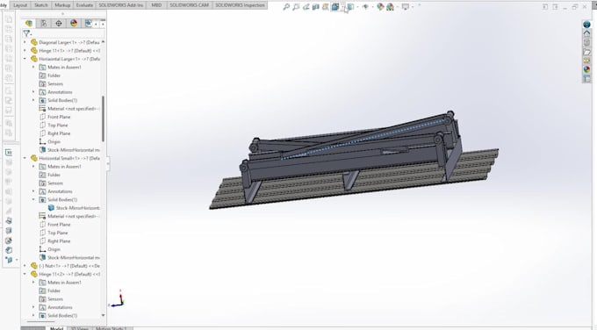Click the View Orientation cube icon
Screen dimensions: 597x330
coord(335,7)
